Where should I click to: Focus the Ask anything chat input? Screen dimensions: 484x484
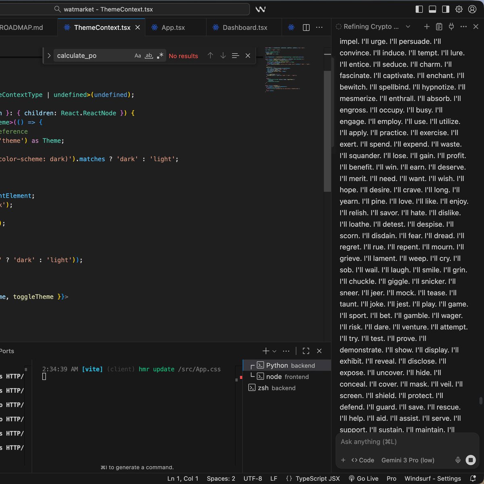[x=407, y=442]
